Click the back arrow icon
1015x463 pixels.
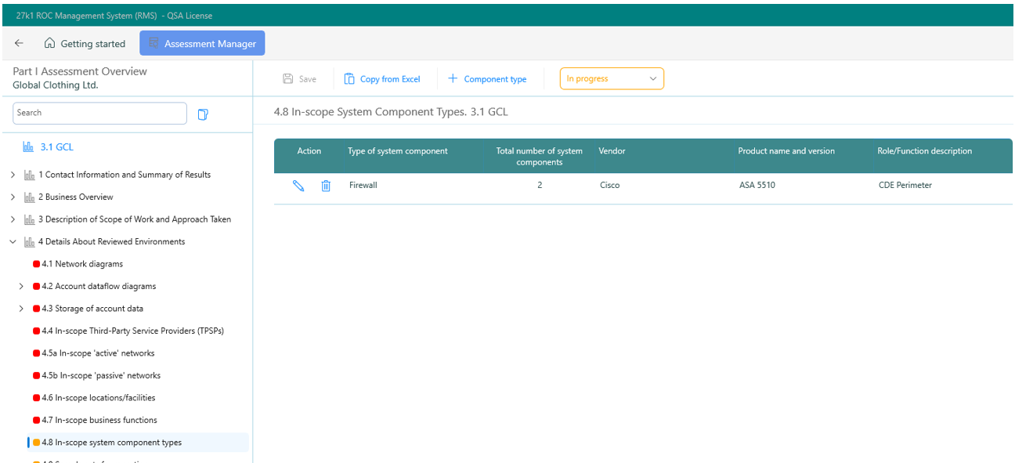click(x=19, y=44)
